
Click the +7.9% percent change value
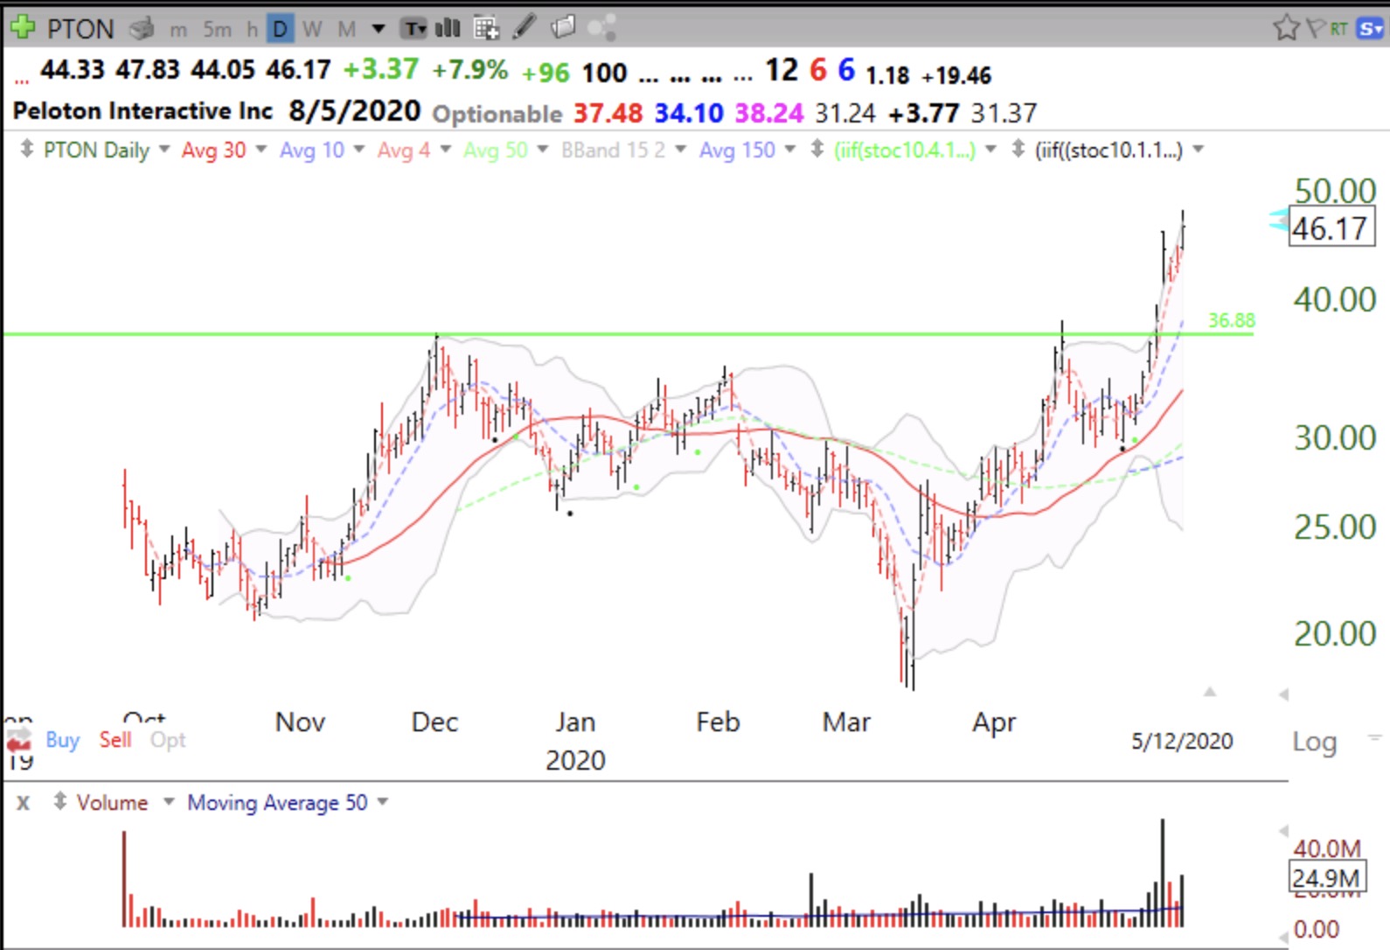(469, 70)
